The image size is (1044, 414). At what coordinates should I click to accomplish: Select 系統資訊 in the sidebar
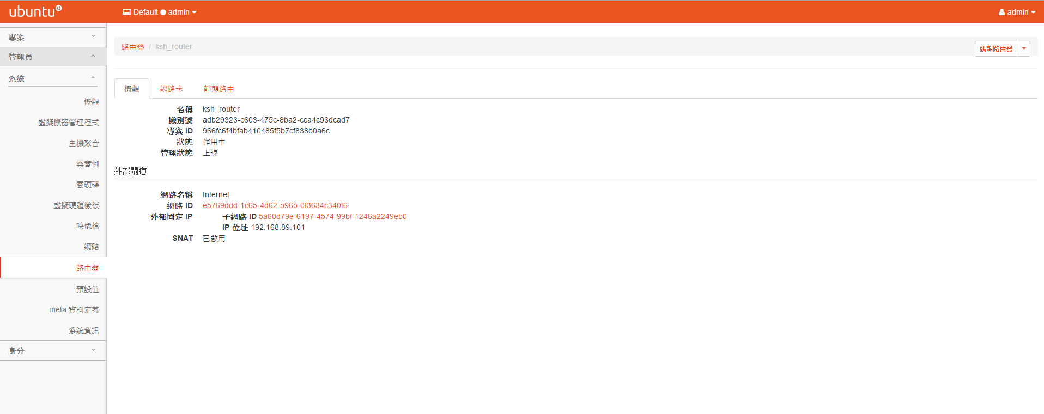pyautogui.click(x=84, y=331)
